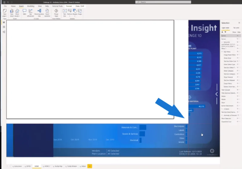
Task: Open the Helper page tab
Action: pos(83,166)
